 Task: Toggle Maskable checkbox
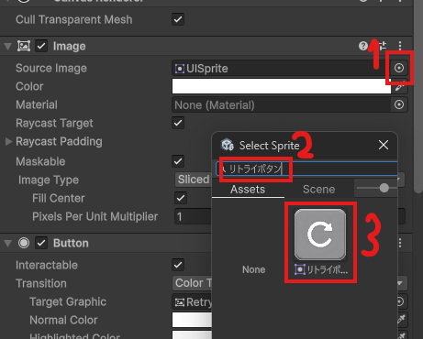[x=178, y=161]
